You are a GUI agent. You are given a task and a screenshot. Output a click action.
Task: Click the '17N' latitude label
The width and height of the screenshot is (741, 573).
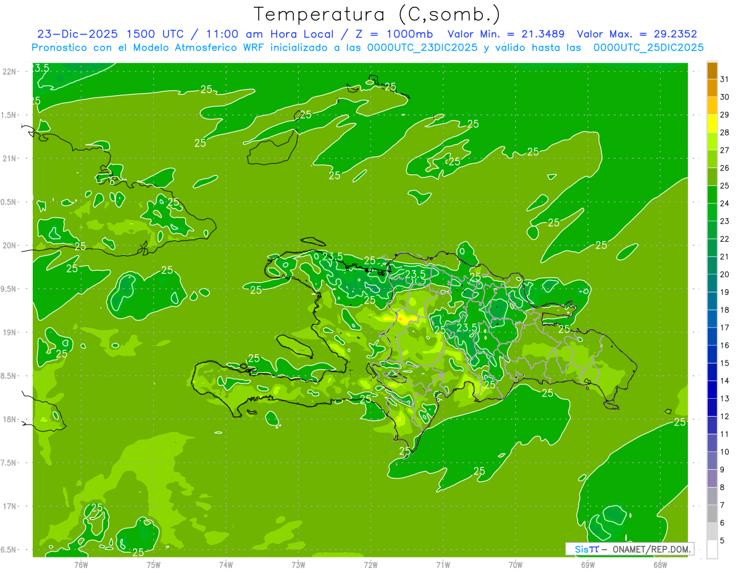10,506
